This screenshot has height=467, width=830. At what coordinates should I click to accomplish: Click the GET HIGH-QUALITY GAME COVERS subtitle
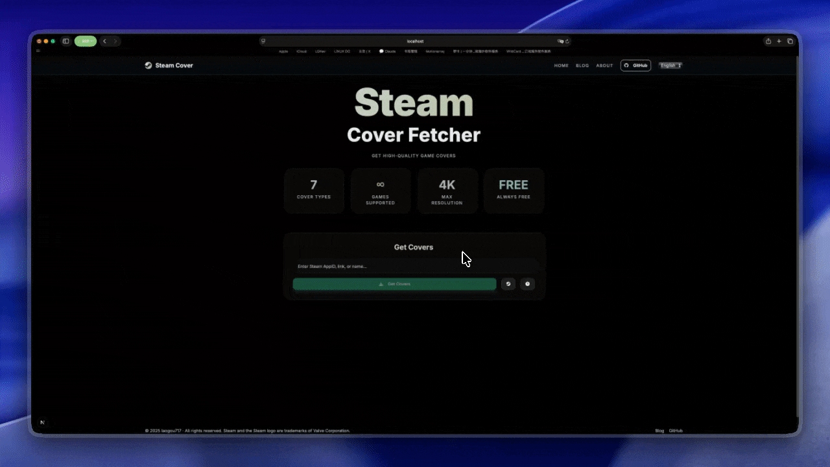click(x=414, y=156)
